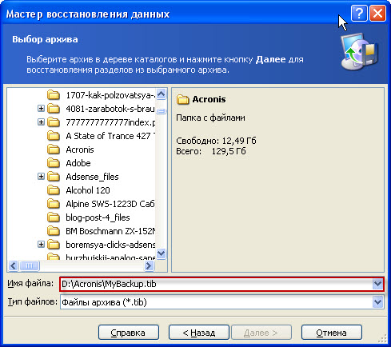Image resolution: width=391 pixels, height=347 pixels.
Task: Open the file type dropdown arrow
Action: tap(377, 302)
